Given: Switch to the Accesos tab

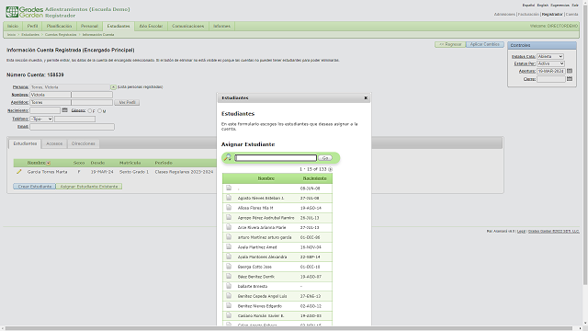Looking at the screenshot, I should coord(54,143).
